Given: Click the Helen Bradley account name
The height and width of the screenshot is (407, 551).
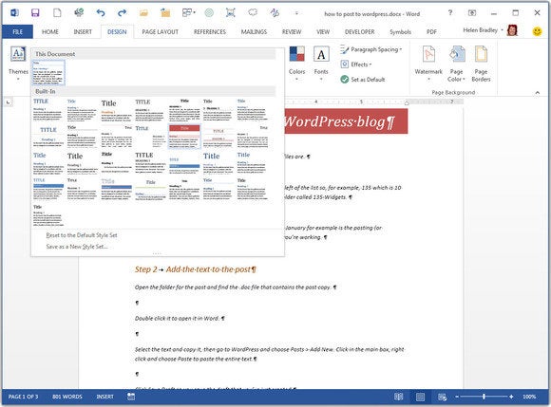Looking at the screenshot, I should point(480,30).
